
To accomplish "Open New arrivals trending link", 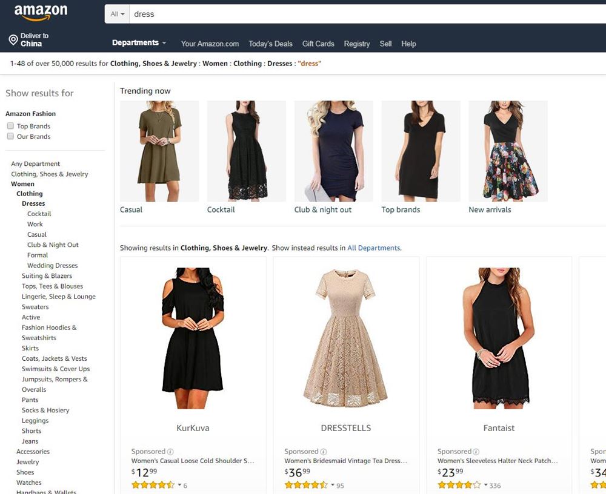I will 490,209.
